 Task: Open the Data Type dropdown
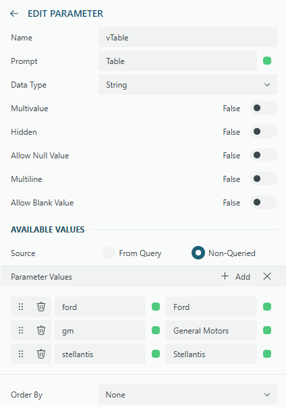pyautogui.click(x=188, y=85)
